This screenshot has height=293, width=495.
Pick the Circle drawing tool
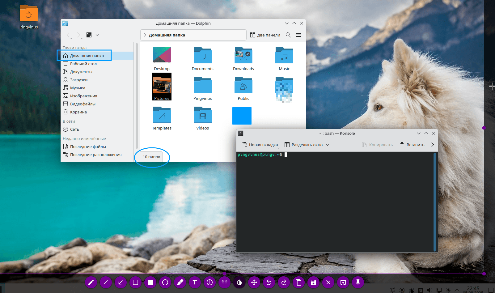point(165,282)
